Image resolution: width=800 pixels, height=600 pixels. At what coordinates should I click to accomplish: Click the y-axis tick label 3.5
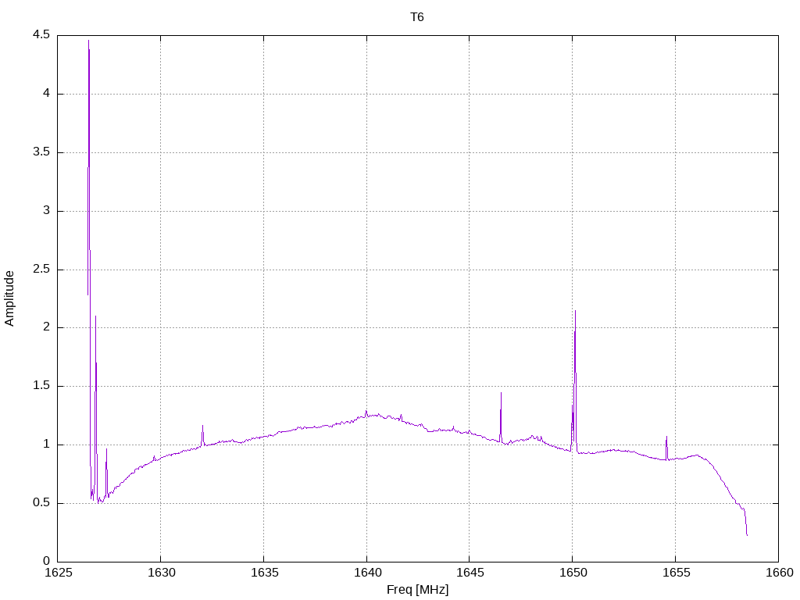[x=41, y=152]
